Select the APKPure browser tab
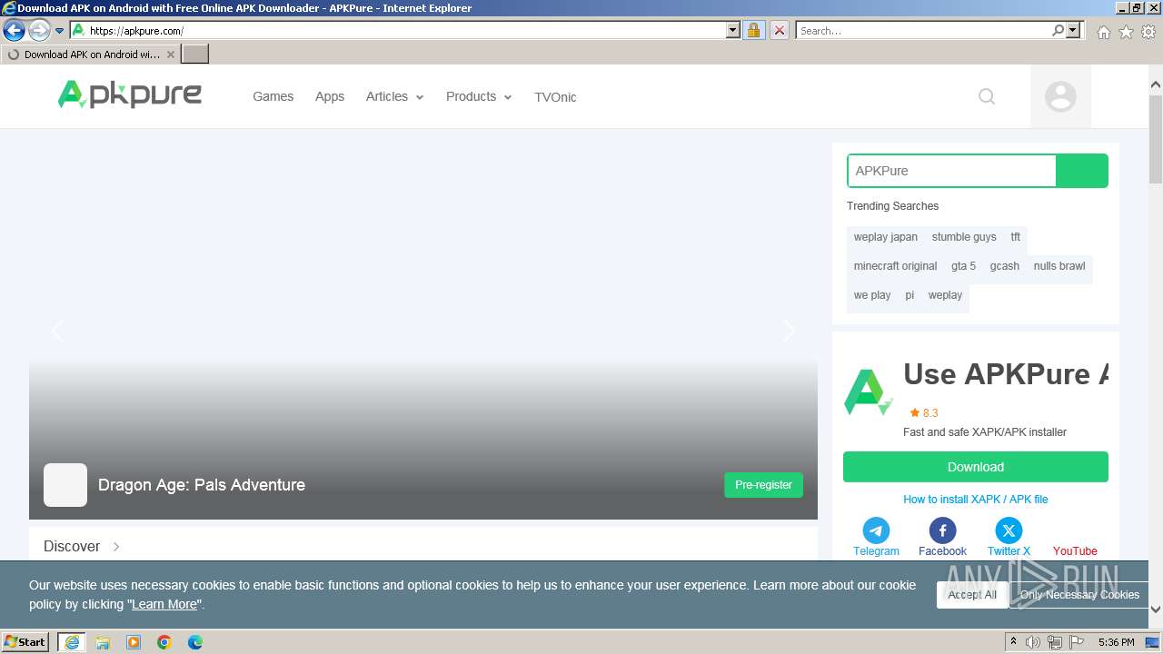 (91, 54)
